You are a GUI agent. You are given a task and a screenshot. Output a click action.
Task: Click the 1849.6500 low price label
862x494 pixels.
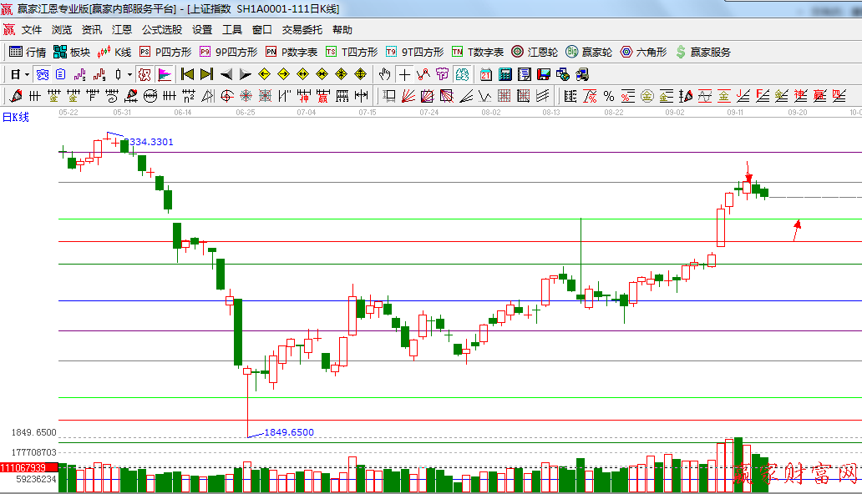(x=289, y=432)
